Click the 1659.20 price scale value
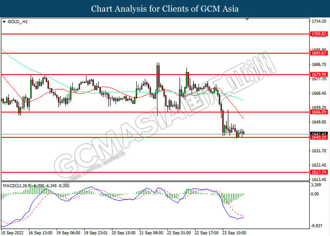The height and width of the screenshot is (236, 330). (x=319, y=108)
